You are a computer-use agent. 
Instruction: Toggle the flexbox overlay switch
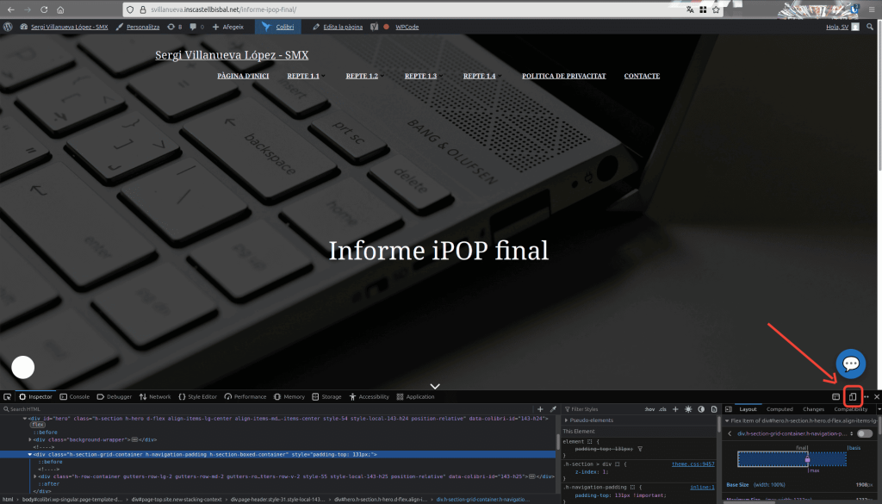(x=864, y=433)
